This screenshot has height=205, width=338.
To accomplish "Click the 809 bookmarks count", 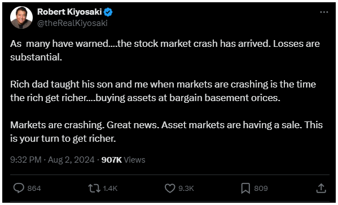I will (x=261, y=189).
